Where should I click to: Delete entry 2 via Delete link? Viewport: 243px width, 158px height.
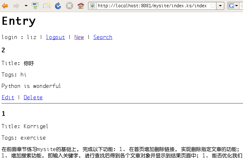pyautogui.click(x=33, y=97)
